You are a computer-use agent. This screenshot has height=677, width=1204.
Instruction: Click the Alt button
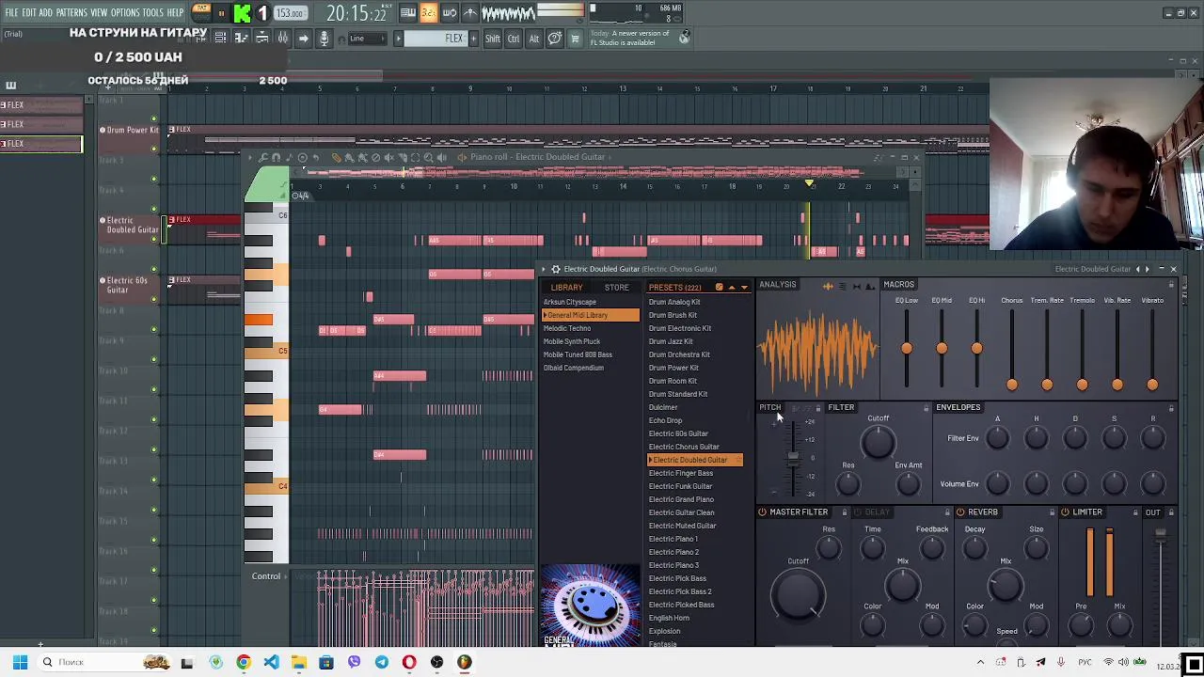point(533,39)
